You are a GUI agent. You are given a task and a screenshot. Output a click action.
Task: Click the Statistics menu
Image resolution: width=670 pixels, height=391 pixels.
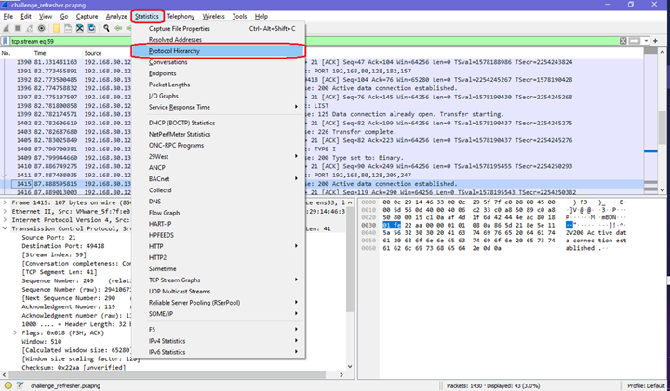(x=147, y=16)
